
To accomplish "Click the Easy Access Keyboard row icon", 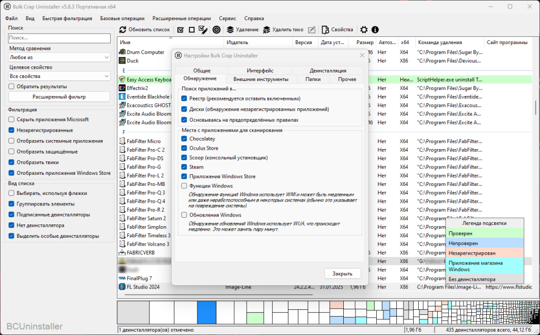I will pos(122,79).
